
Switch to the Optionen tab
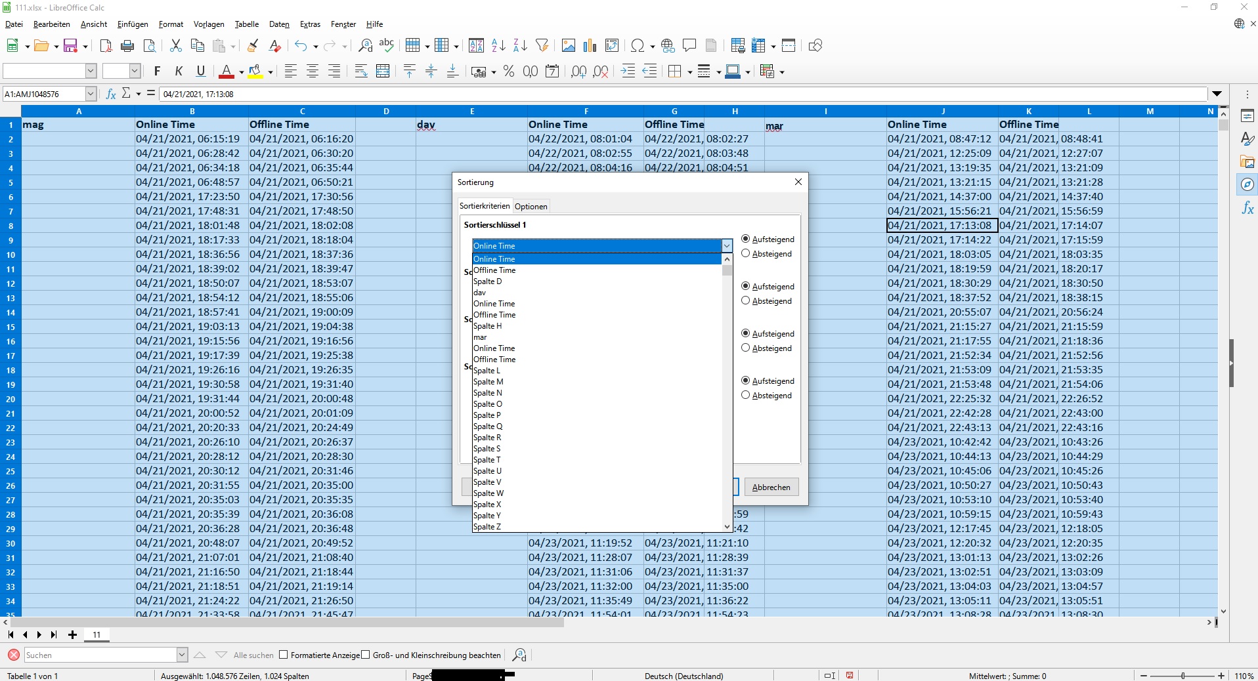[x=531, y=206]
